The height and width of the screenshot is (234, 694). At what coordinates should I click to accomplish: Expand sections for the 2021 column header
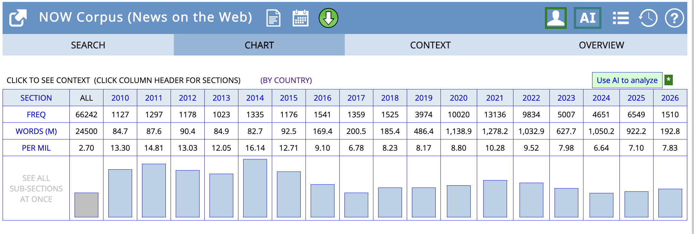point(494,98)
